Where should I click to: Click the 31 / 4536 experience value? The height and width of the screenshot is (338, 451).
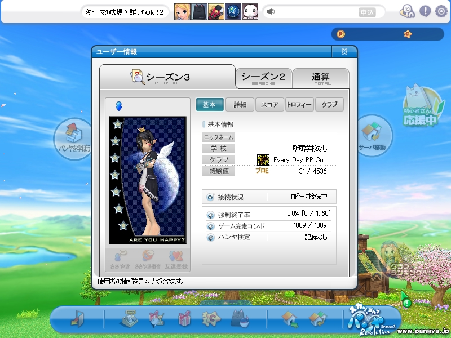click(313, 171)
